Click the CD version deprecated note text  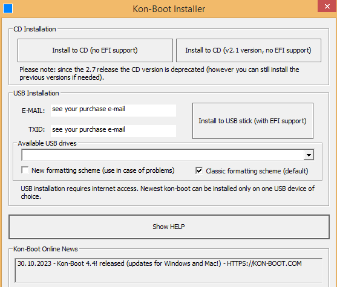(x=159, y=74)
